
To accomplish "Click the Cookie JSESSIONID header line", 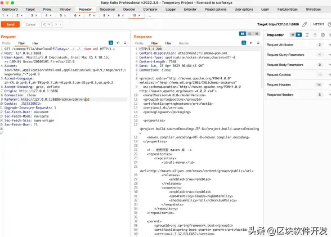I will 23,104.
